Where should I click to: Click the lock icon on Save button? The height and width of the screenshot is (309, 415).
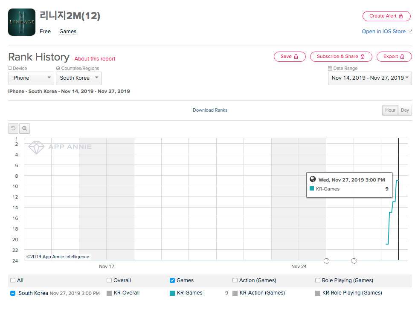(296, 57)
